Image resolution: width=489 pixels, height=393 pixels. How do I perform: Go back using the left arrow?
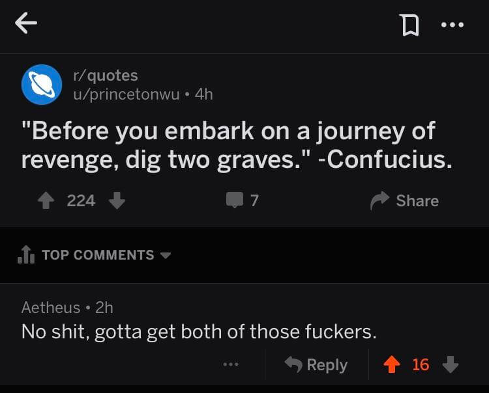pyautogui.click(x=26, y=23)
